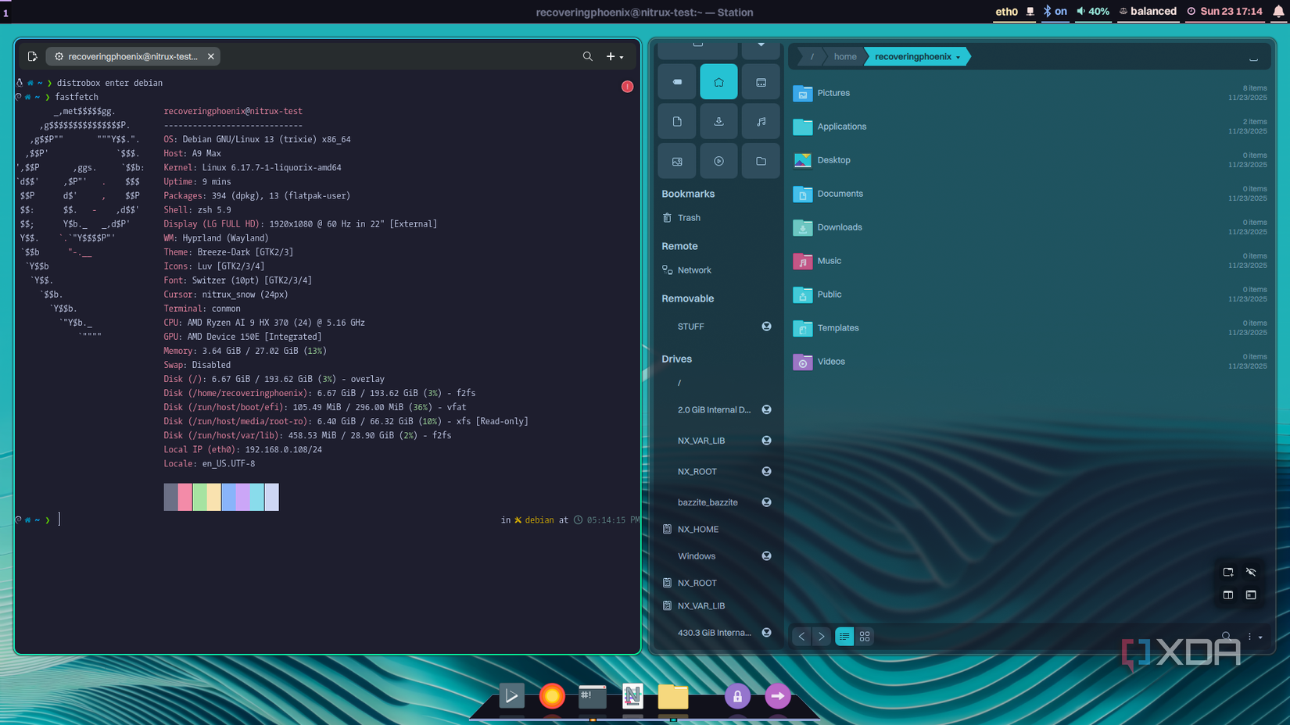Open the Tags shortcut in the places grid
The image size is (1290, 725).
pyautogui.click(x=676, y=81)
